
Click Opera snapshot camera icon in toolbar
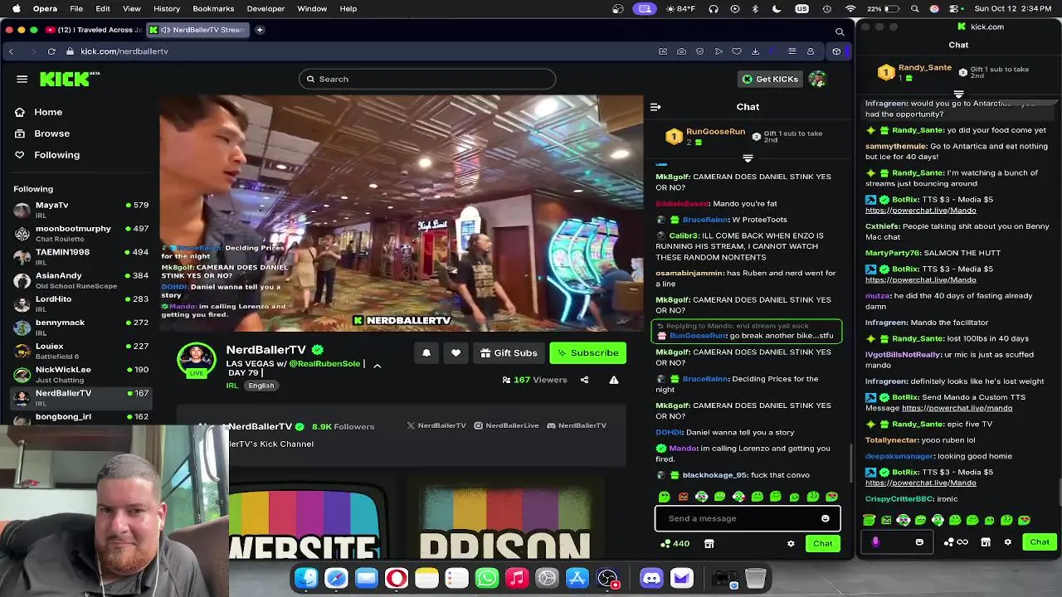click(x=681, y=51)
